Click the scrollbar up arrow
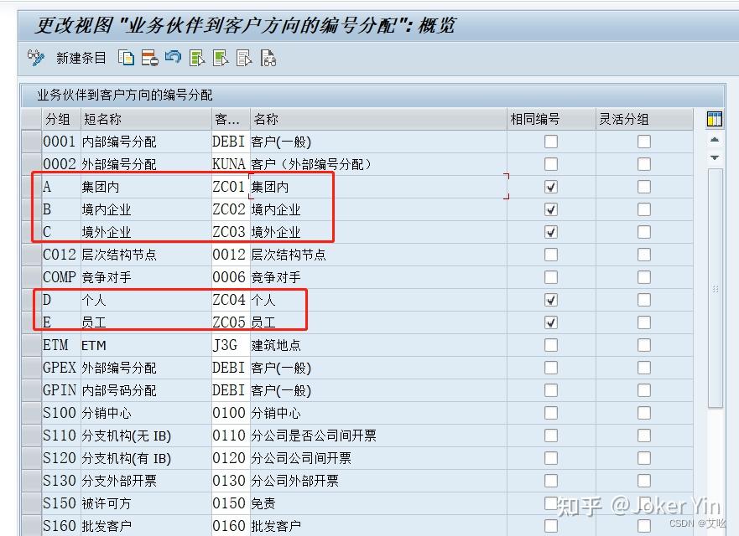This screenshot has width=739, height=536. 715,140
